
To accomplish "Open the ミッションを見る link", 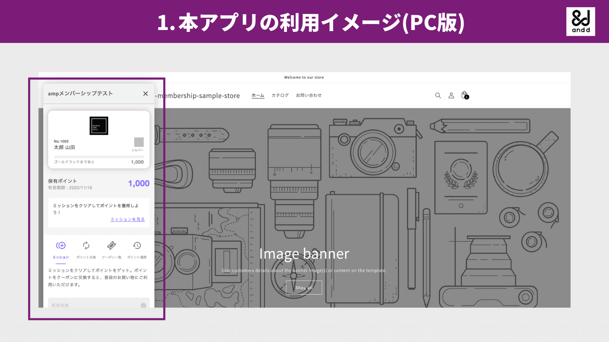I will pos(127,219).
